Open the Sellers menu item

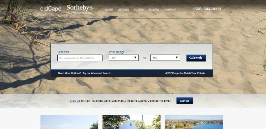point(154,10)
